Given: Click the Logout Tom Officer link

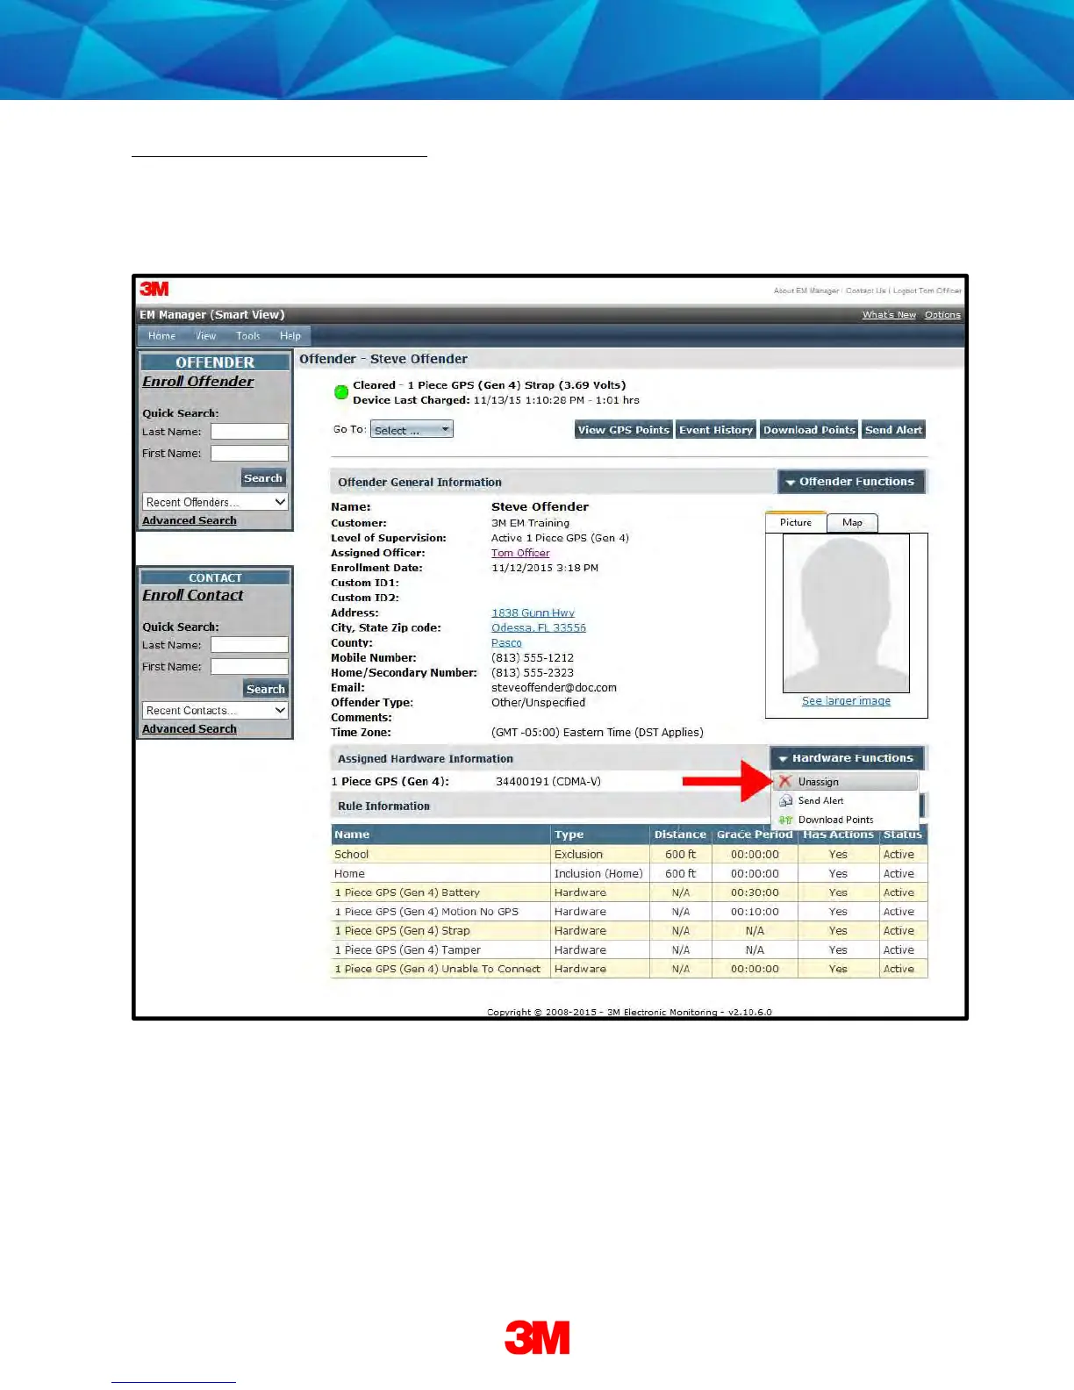Looking at the screenshot, I should (927, 290).
